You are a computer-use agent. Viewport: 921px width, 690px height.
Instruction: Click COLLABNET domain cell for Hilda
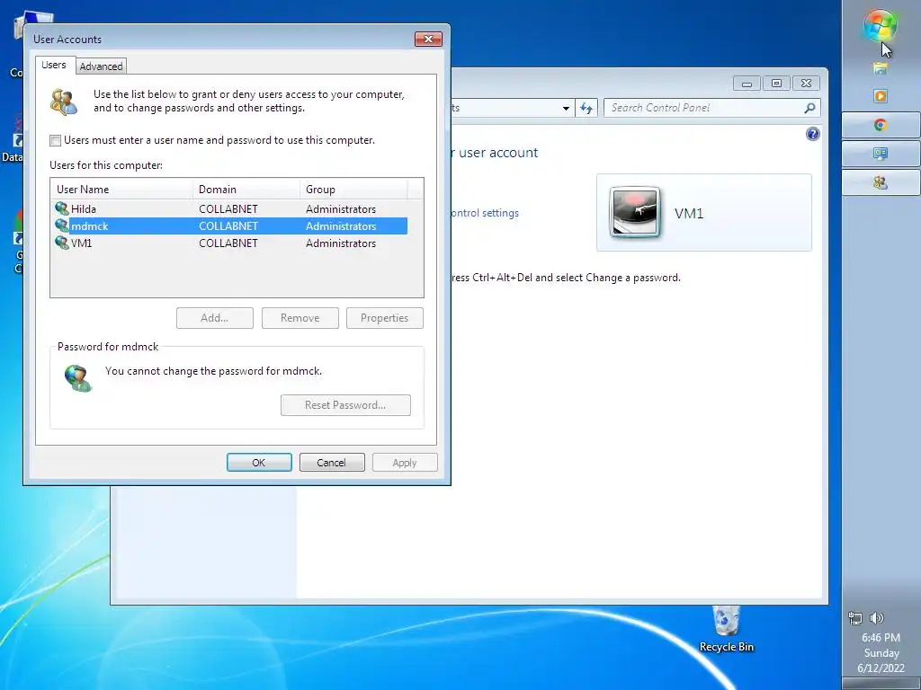pyautogui.click(x=228, y=208)
